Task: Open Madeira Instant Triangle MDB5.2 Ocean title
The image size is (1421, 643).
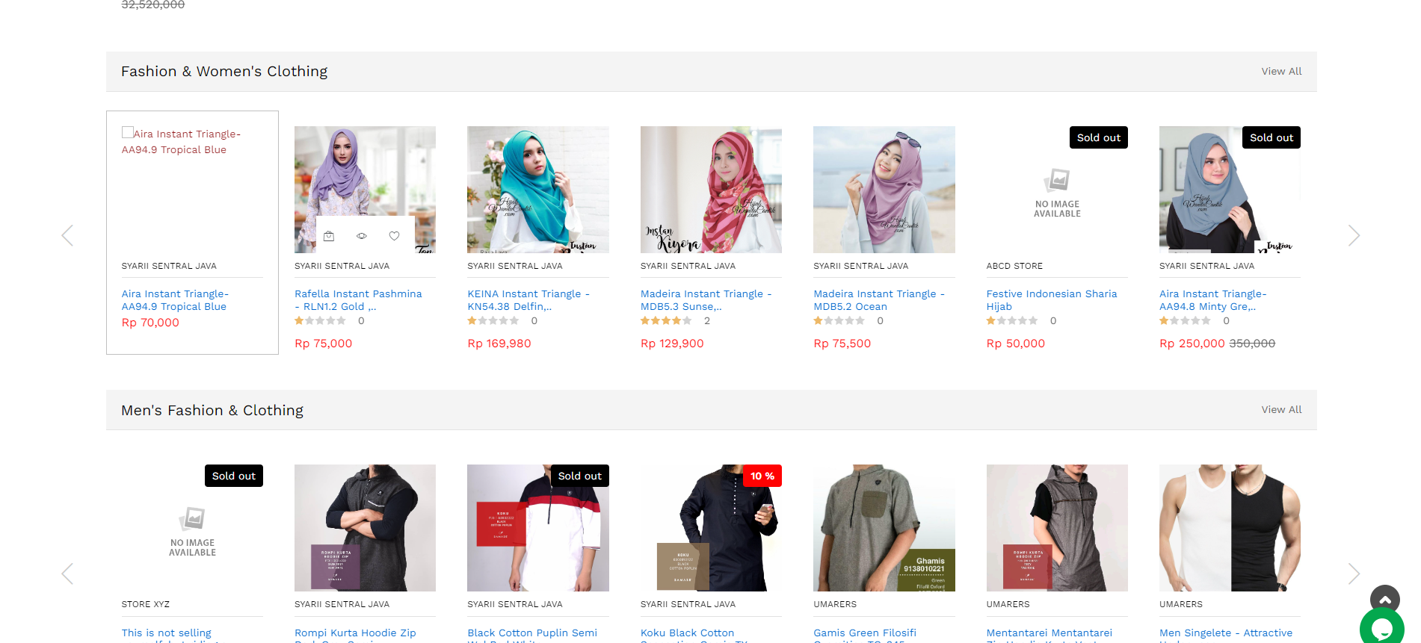Action: (x=878, y=300)
